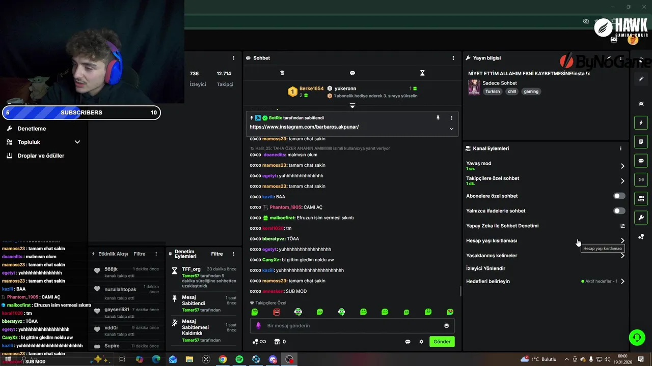Toggle the sidebar wrench panel icon
652x366 pixels.
point(641,218)
